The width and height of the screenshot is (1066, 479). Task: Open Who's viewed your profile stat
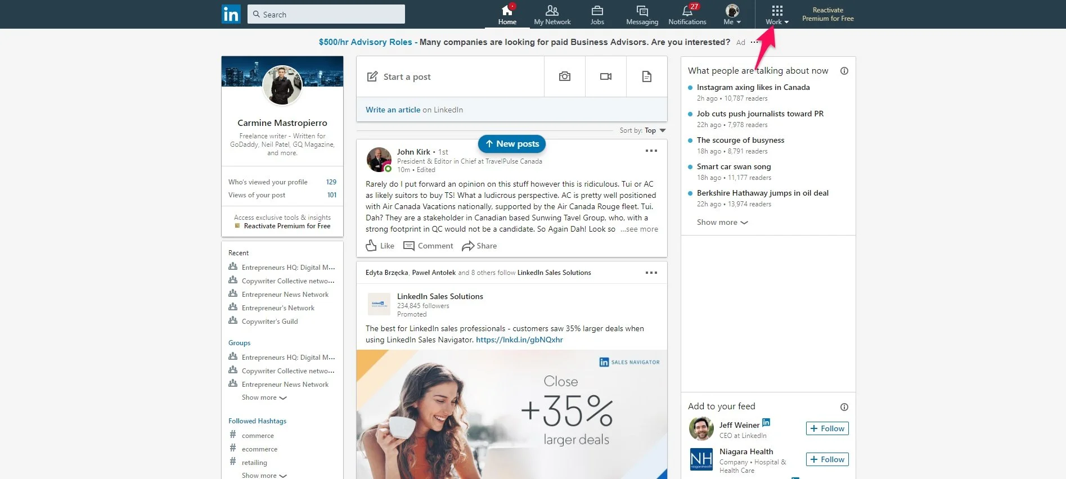click(282, 182)
